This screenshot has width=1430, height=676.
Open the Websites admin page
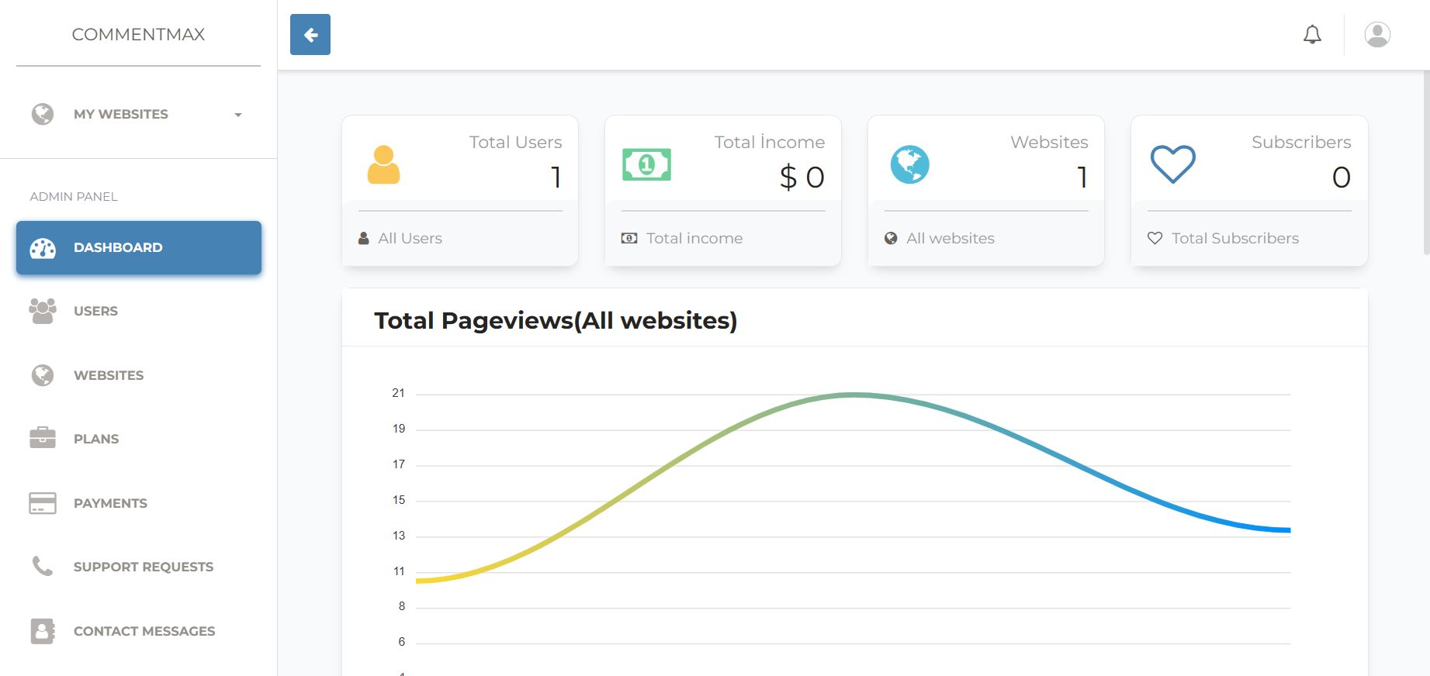pyautogui.click(x=109, y=375)
